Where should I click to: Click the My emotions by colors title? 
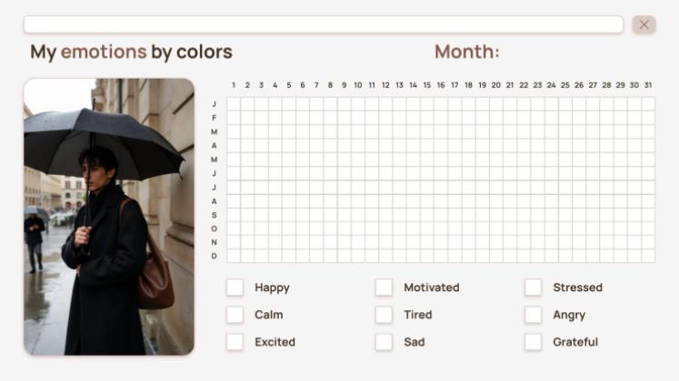point(132,52)
